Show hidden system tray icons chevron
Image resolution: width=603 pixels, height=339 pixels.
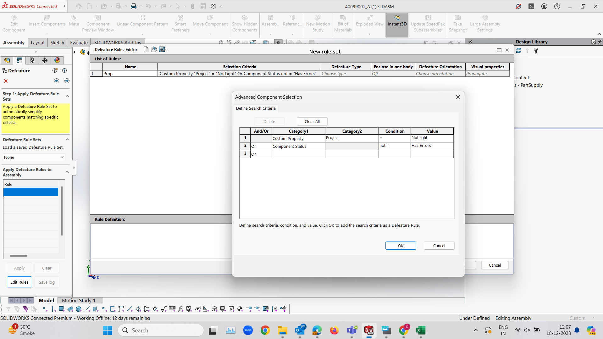point(476,330)
